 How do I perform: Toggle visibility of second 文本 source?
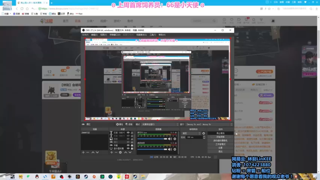tap(128, 136)
